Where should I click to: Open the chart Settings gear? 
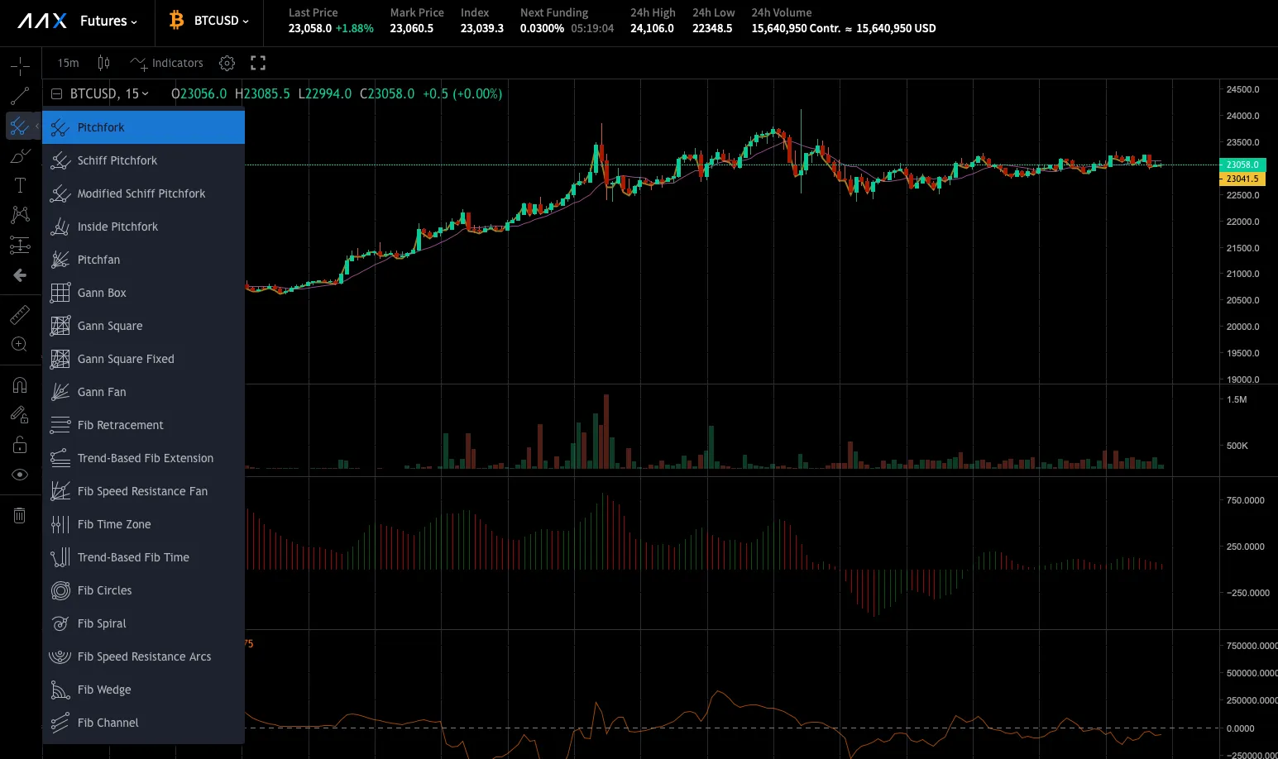pyautogui.click(x=226, y=63)
